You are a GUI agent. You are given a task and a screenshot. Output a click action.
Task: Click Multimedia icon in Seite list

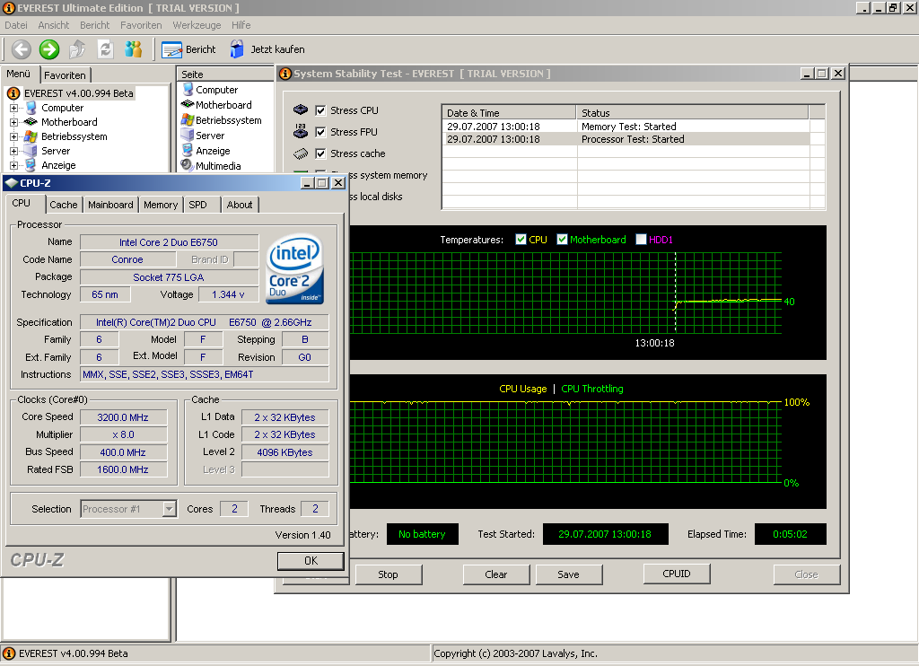tap(188, 165)
